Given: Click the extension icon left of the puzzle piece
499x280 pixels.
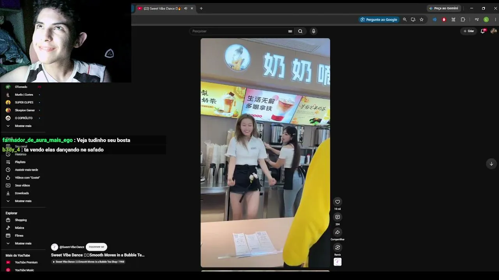Looking at the screenshot, I should click(x=453, y=19).
